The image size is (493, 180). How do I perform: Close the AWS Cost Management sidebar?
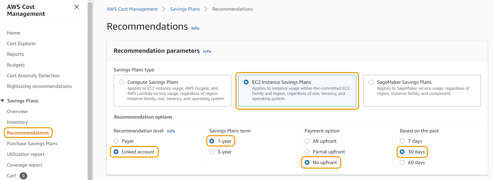(77, 7)
